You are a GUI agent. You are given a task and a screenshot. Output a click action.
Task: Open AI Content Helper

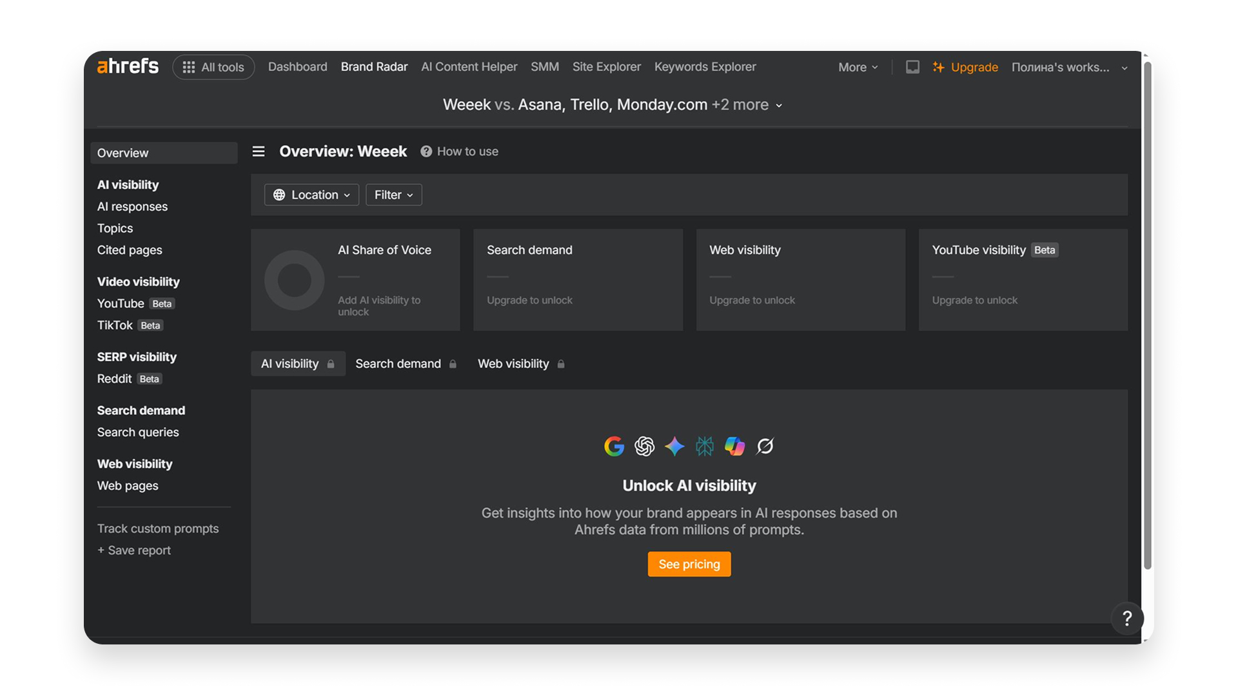pos(469,67)
